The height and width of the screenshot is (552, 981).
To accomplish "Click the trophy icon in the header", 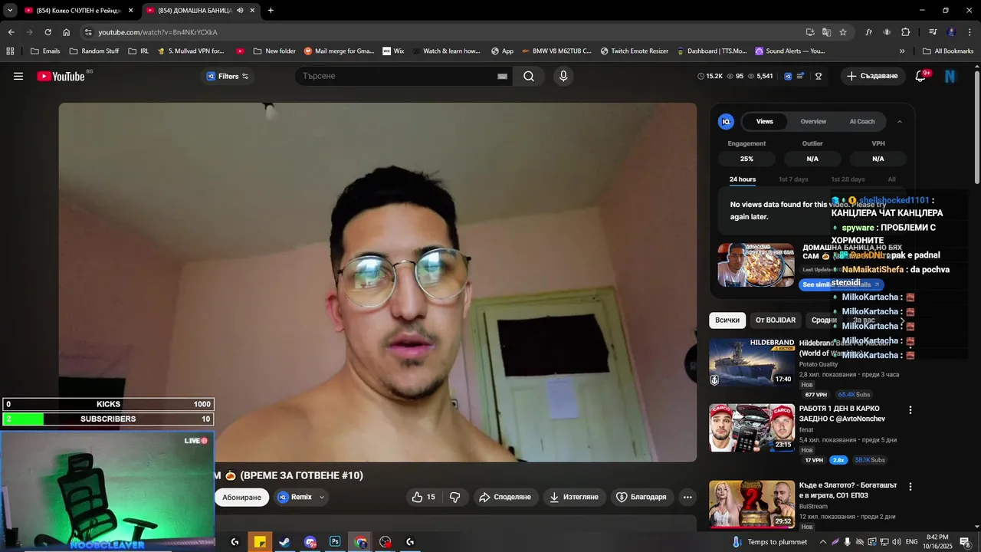I will (x=819, y=76).
